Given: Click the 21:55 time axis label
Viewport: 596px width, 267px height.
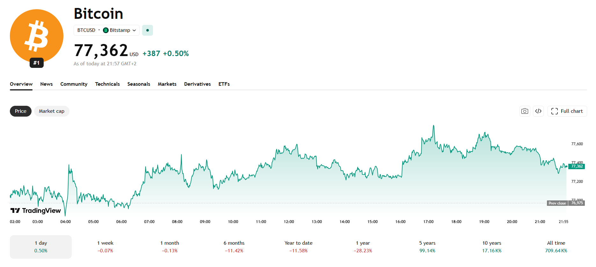Looking at the screenshot, I should pyautogui.click(x=563, y=222).
